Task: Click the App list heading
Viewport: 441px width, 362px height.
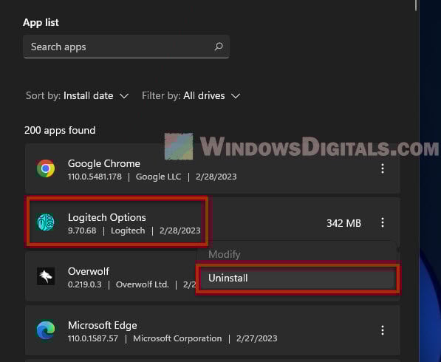Action: 41,22
